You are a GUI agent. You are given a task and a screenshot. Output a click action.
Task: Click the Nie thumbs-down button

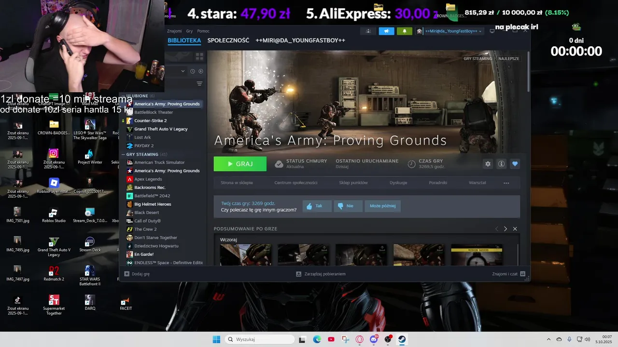tap(348, 206)
